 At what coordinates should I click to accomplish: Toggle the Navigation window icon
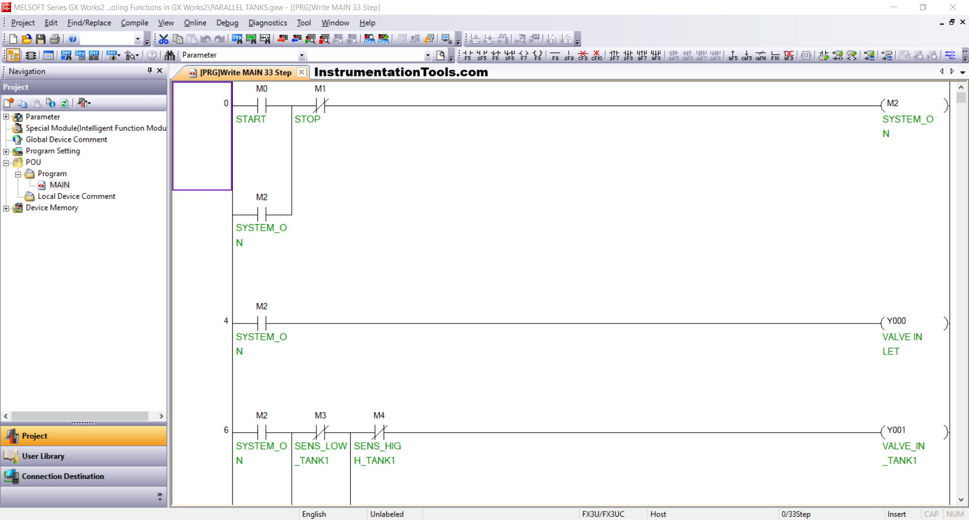14,55
